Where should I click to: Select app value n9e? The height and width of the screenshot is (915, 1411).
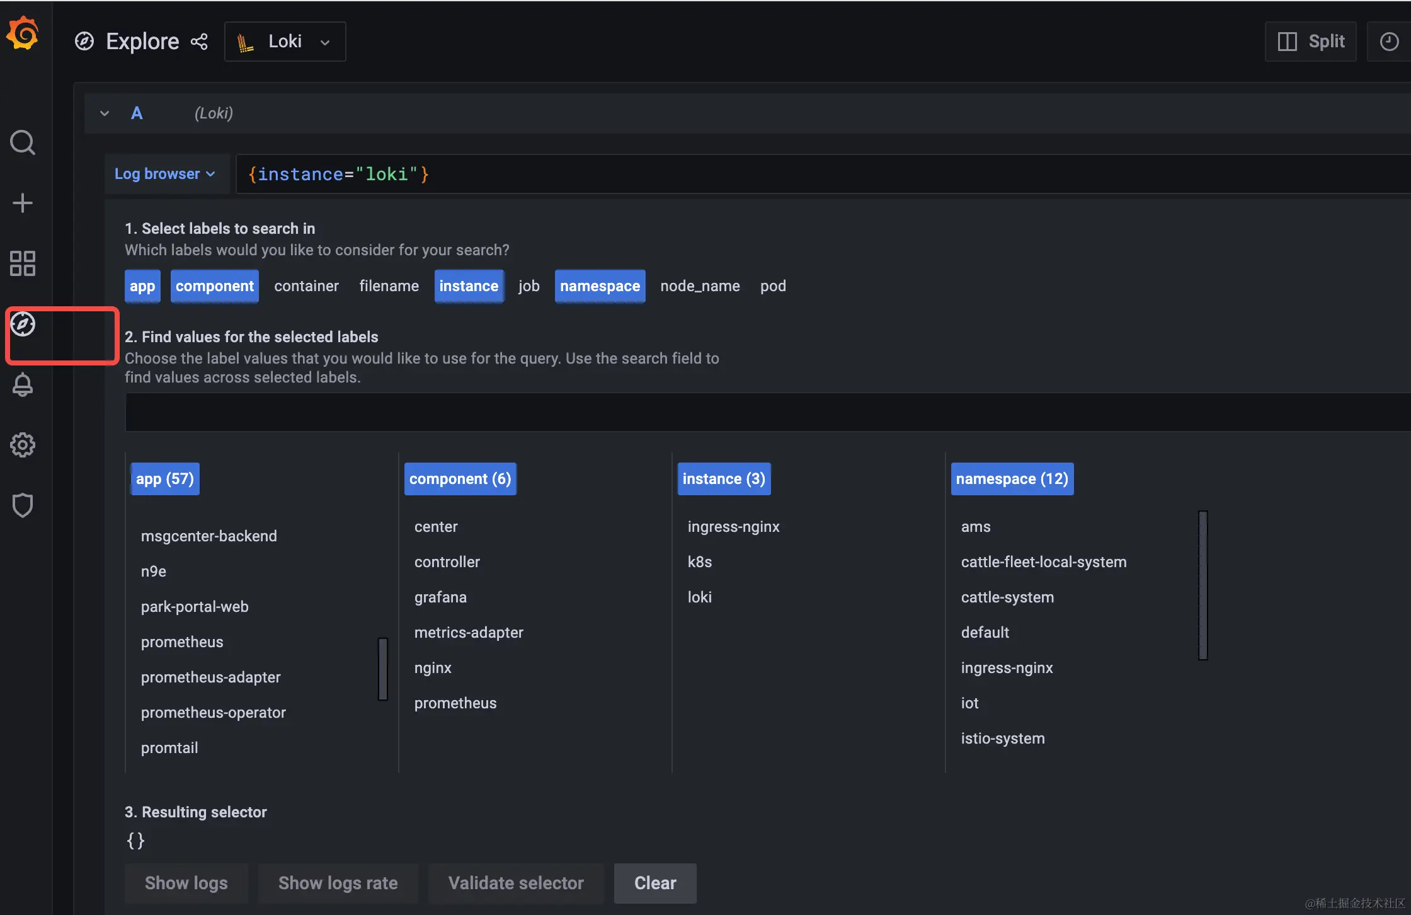tap(154, 572)
